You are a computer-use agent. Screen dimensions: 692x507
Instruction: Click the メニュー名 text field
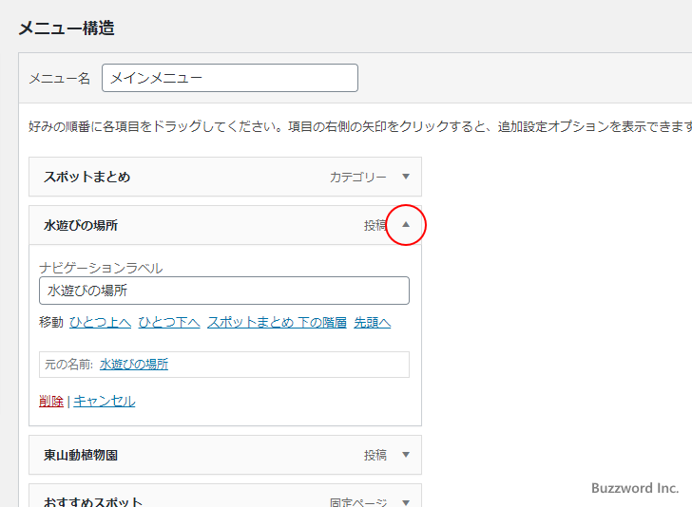point(229,78)
